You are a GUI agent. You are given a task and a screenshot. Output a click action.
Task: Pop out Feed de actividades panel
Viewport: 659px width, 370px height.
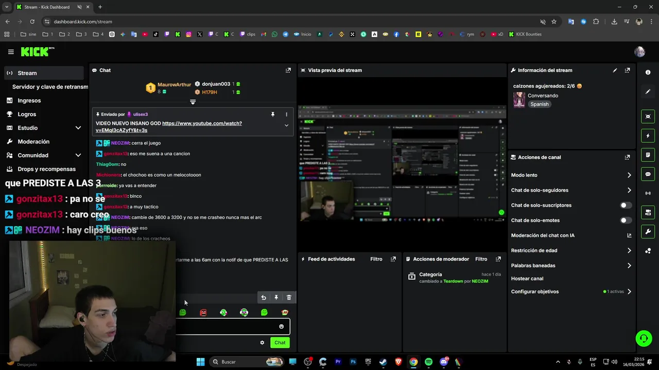[x=393, y=259]
